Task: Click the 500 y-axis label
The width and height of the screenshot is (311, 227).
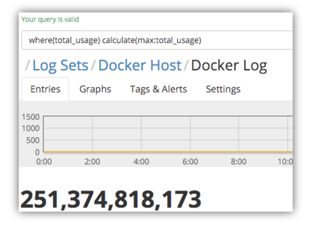Action: (x=33, y=140)
